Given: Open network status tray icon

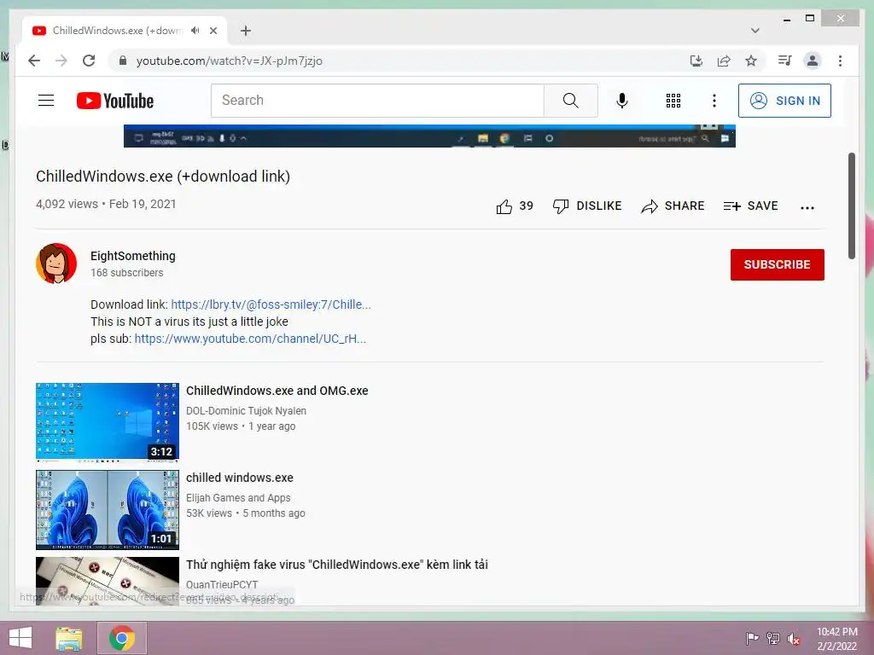Looking at the screenshot, I should (773, 638).
